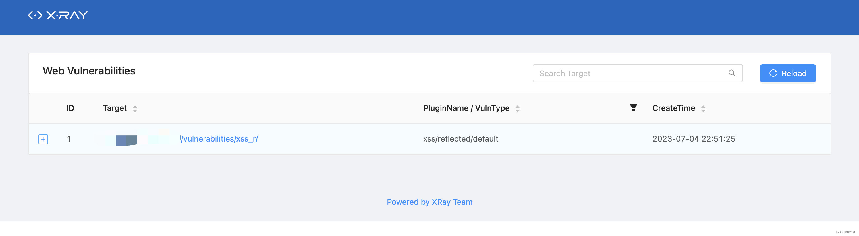This screenshot has height=236, width=859.
Task: Click the Web Vulnerabilities heading
Action: (x=89, y=71)
